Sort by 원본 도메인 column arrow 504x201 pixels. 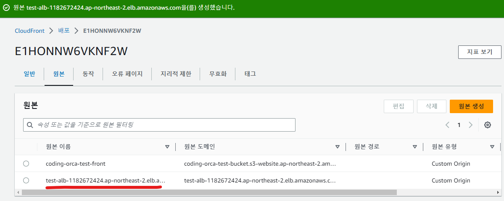(x=338, y=147)
